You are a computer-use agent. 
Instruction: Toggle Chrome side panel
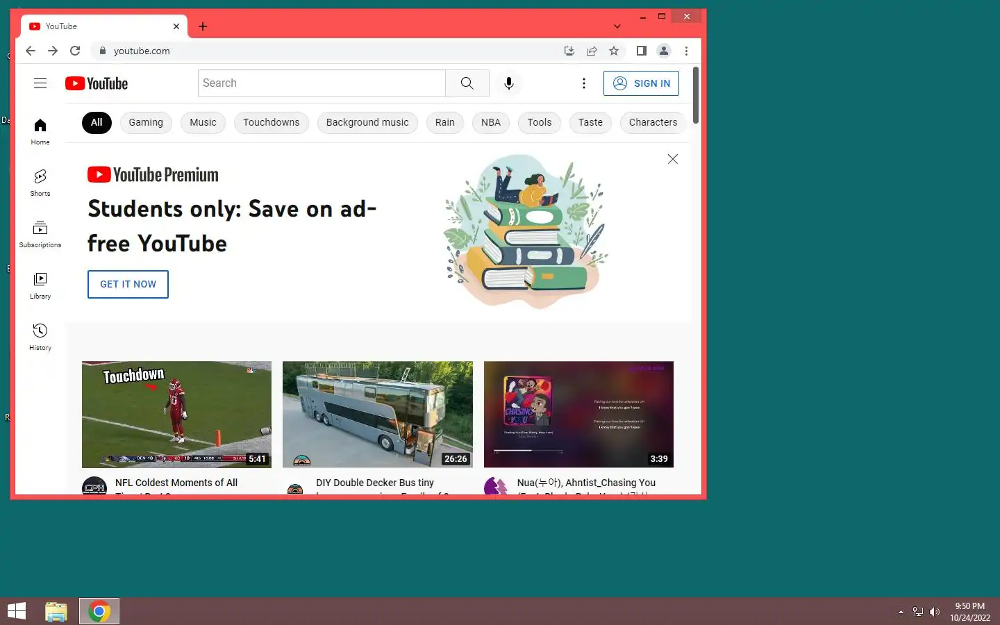click(642, 51)
